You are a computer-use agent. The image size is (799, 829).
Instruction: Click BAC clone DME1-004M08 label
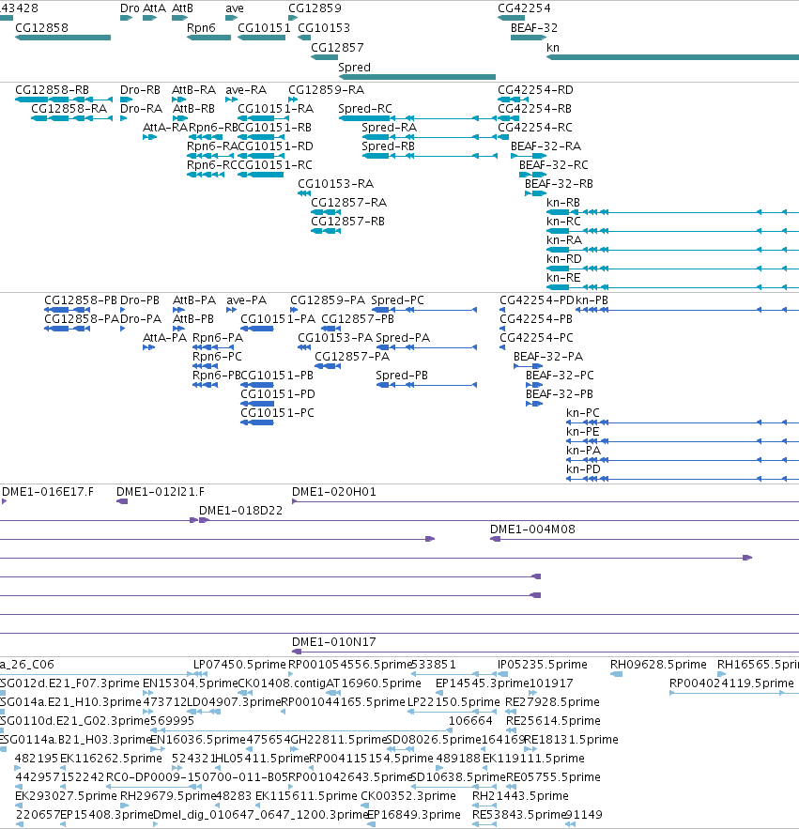coord(532,530)
